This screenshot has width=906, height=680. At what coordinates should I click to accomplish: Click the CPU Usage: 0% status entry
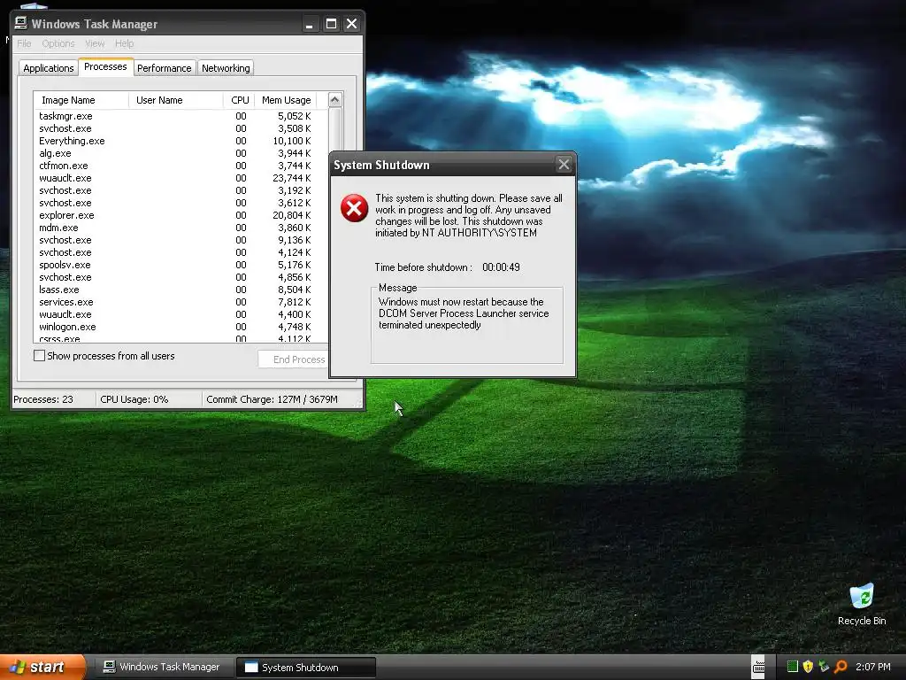pos(134,399)
